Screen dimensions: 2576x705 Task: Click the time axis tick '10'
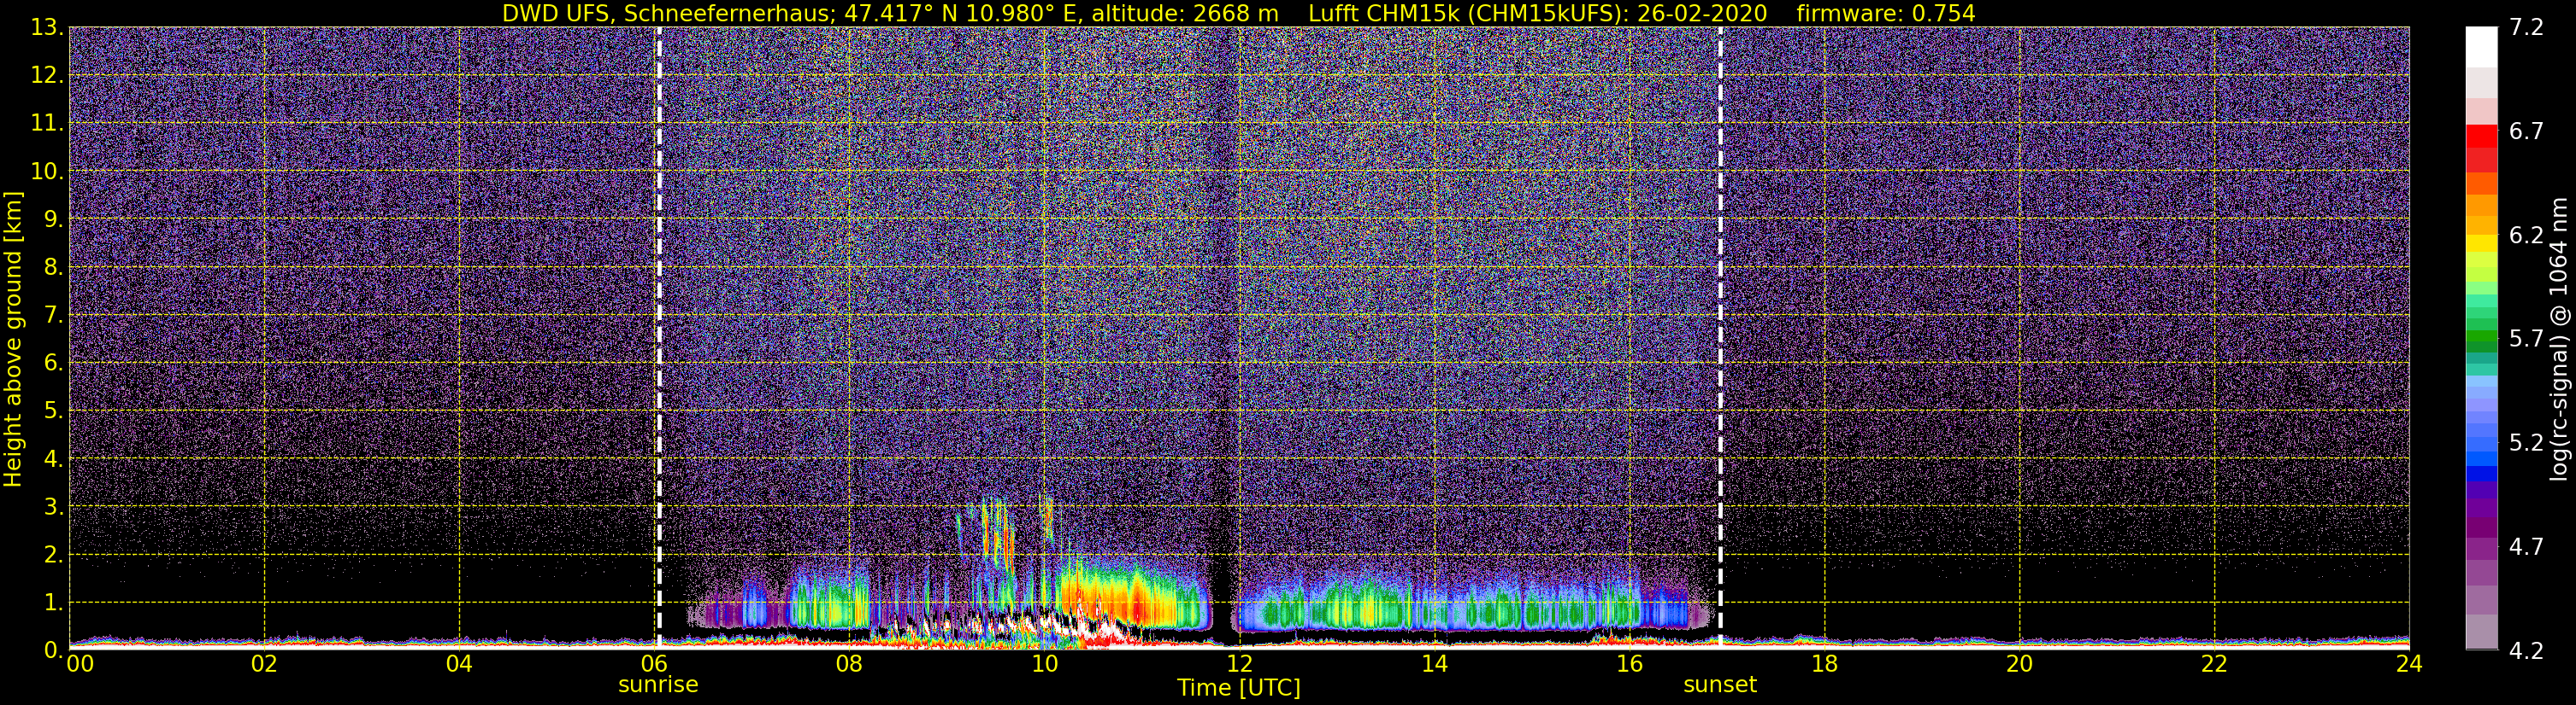[x=1044, y=664]
